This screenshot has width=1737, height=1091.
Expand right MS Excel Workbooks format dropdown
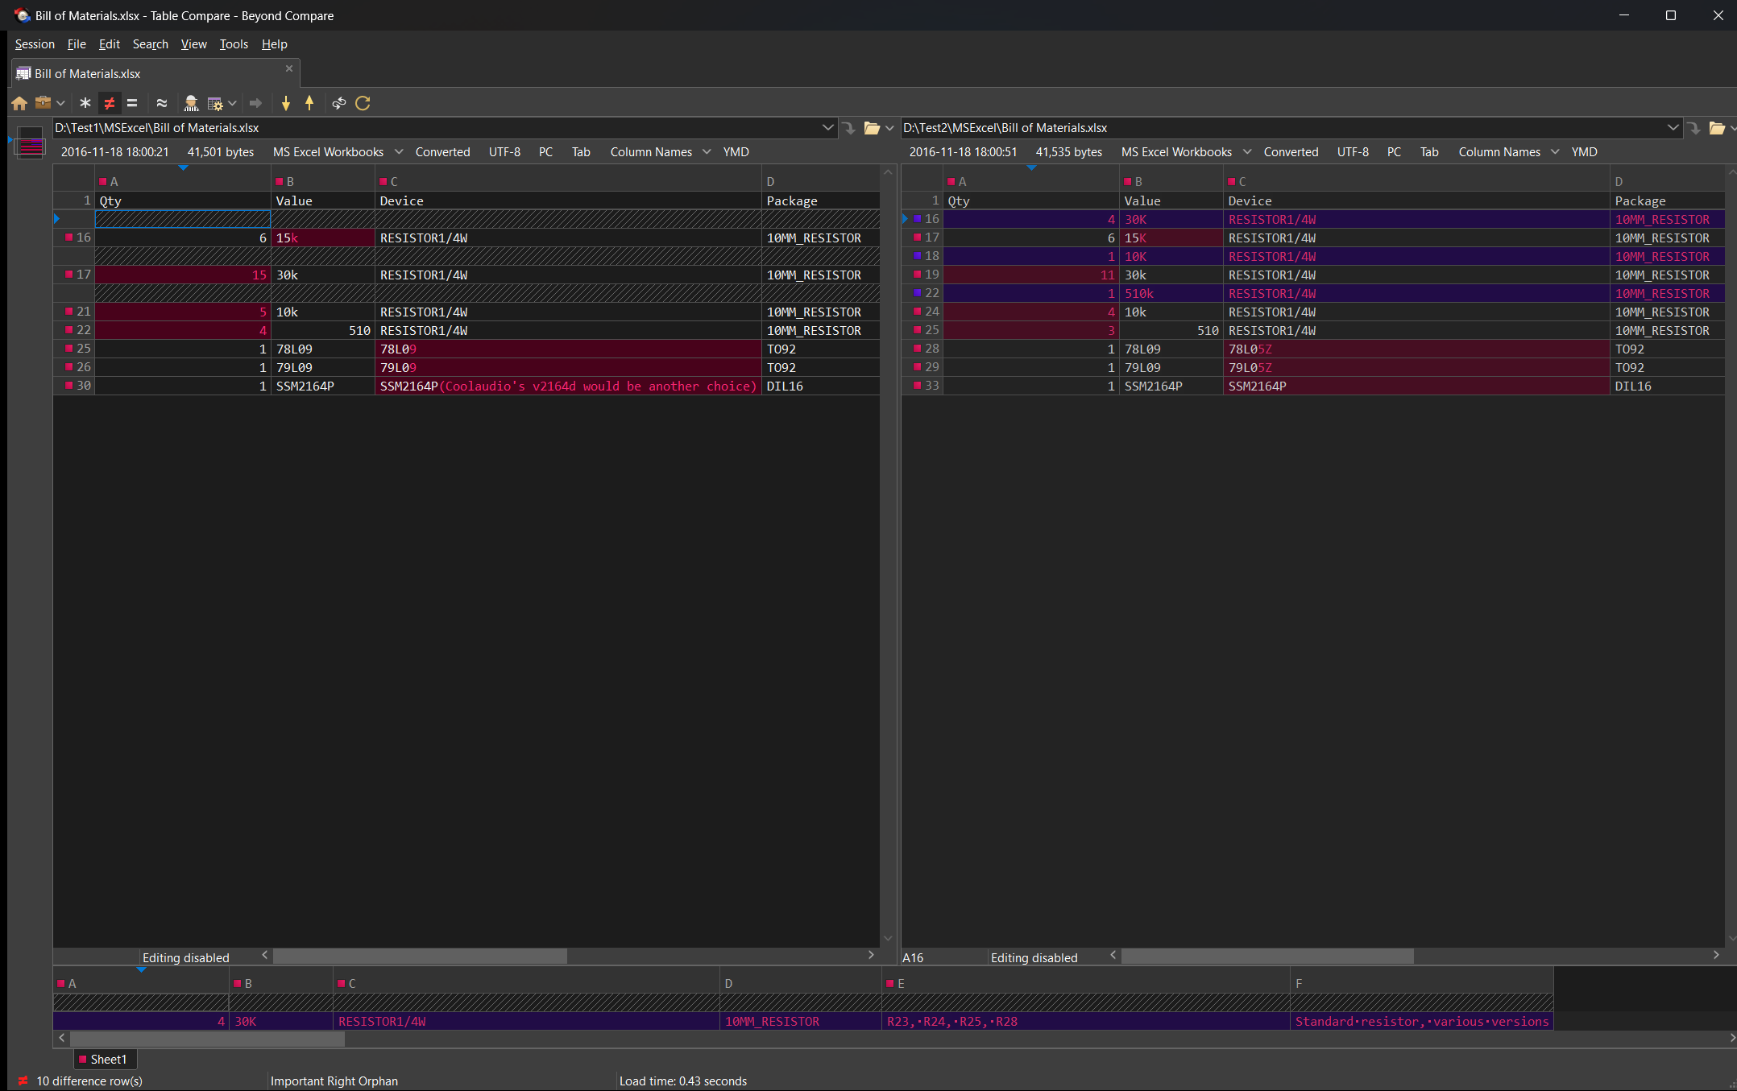(x=1247, y=151)
